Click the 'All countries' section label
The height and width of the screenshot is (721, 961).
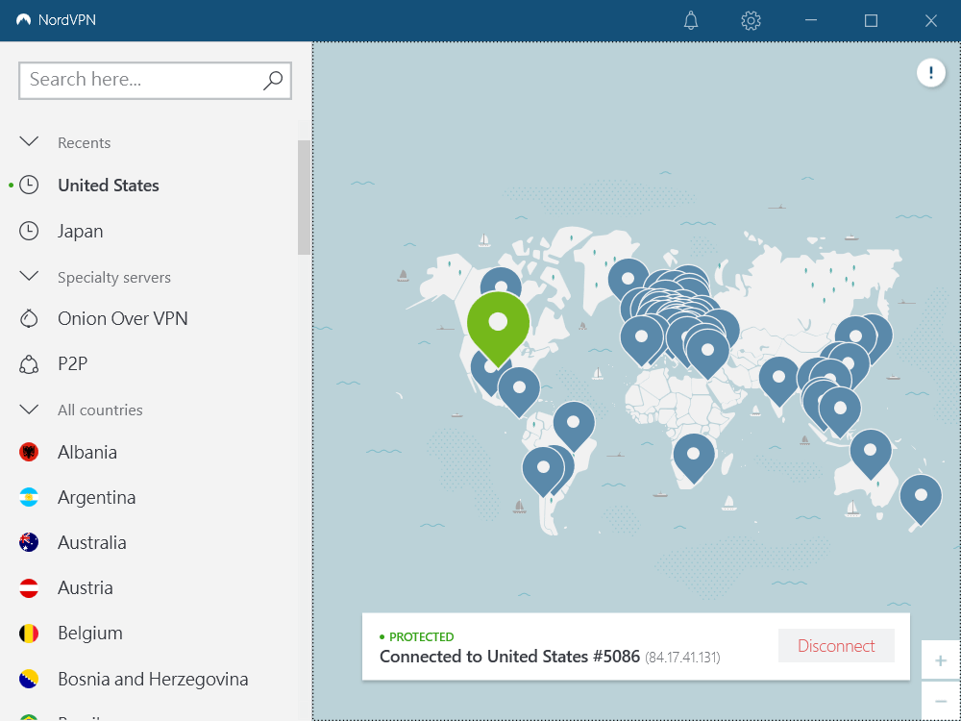(x=100, y=410)
